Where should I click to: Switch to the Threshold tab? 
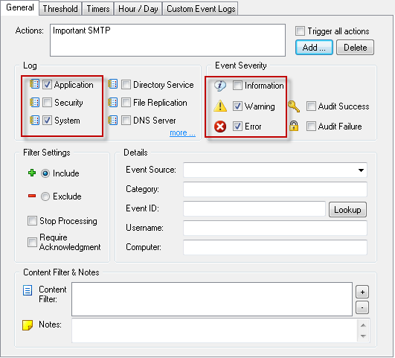(60, 9)
